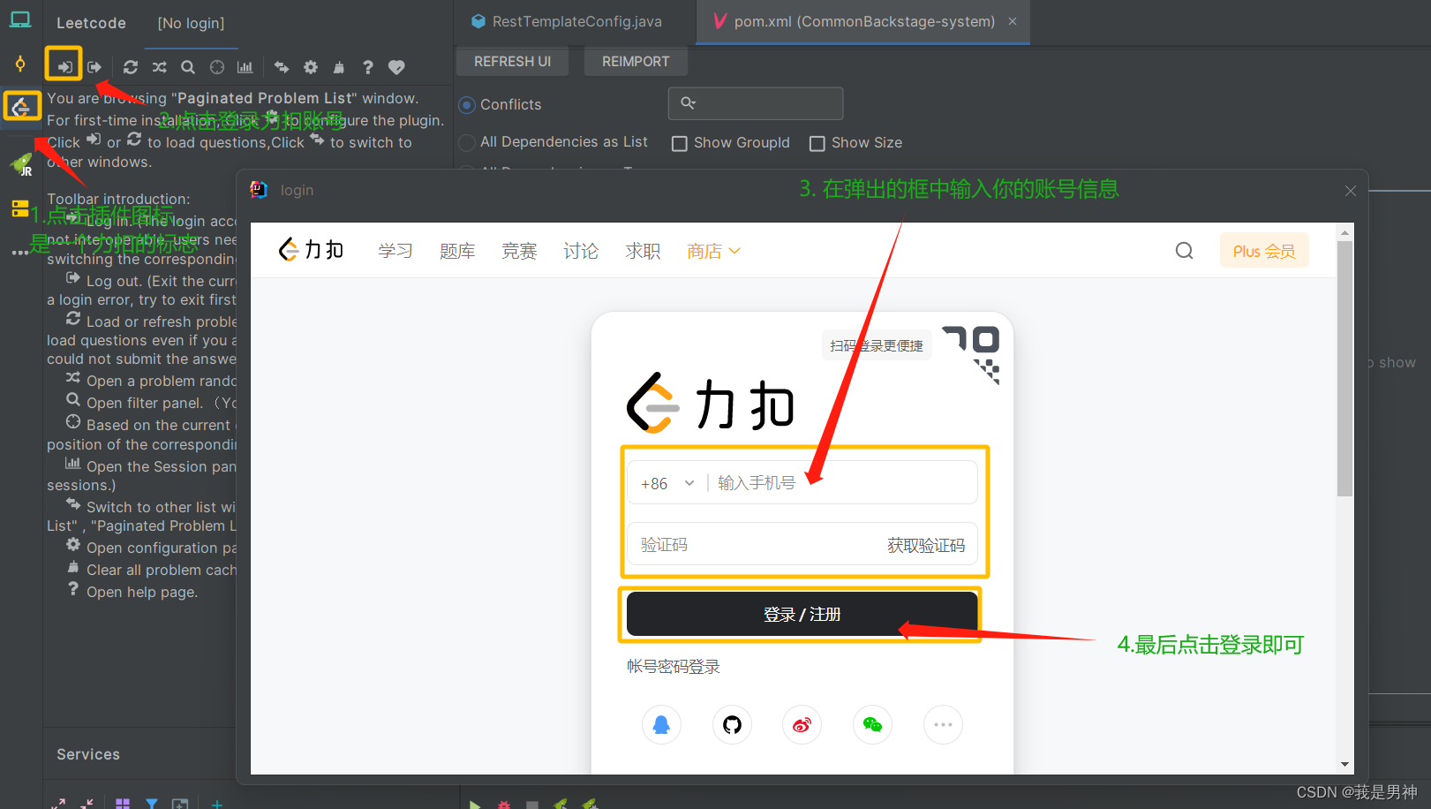Screen dimensions: 1431x809
Task: Click 帐号密码登录 link
Action: pyautogui.click(x=674, y=667)
